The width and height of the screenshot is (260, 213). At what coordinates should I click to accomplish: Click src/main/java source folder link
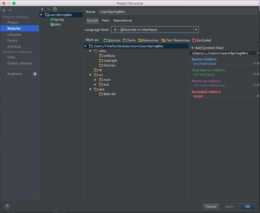pyautogui.click(x=205, y=64)
